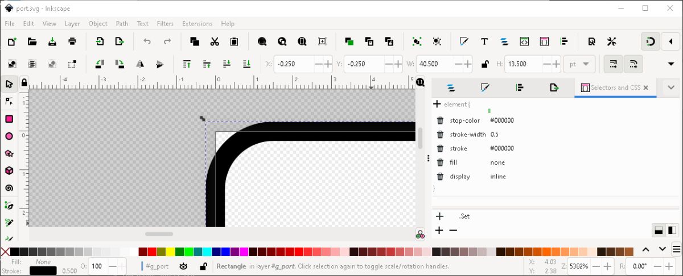Click the Group objects icon
This screenshot has height=276, width=683.
417,41
